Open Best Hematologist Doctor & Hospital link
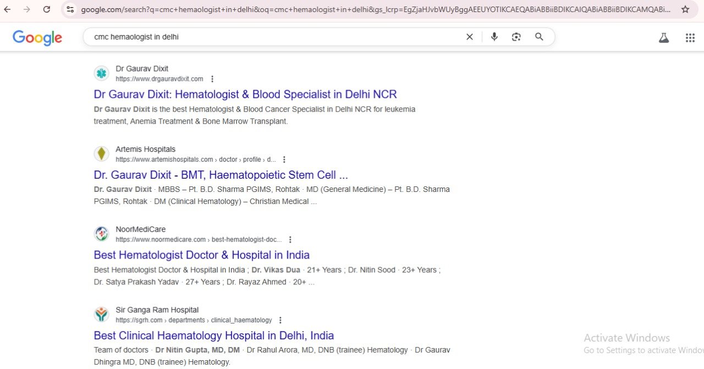Screen dimensions: 704x369 pos(201,255)
